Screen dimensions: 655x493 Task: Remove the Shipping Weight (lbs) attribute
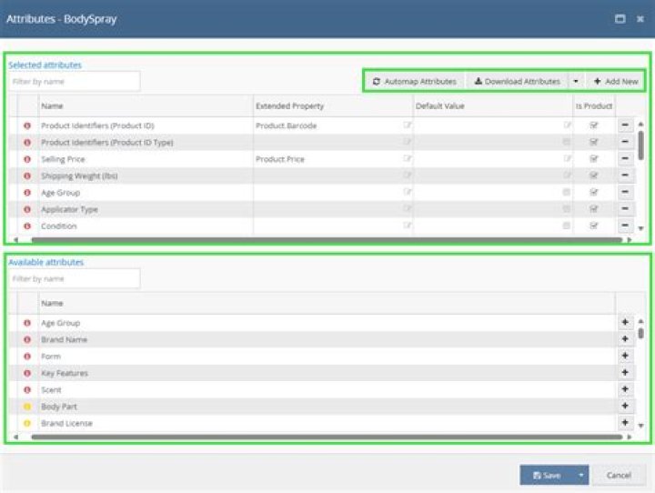coord(625,175)
